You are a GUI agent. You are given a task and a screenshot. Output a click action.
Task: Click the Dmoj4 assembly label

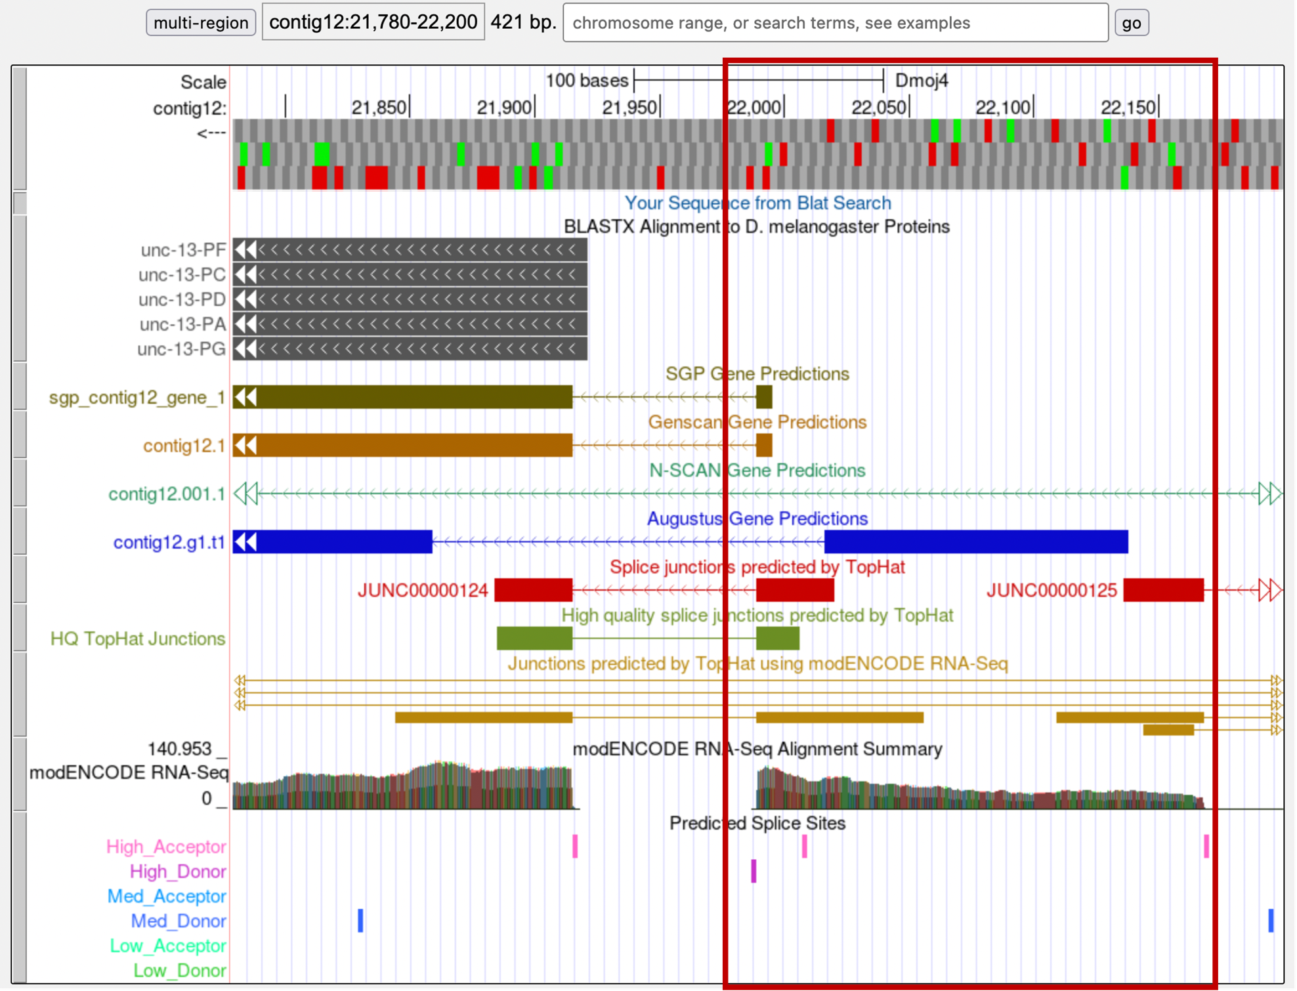pyautogui.click(x=922, y=81)
